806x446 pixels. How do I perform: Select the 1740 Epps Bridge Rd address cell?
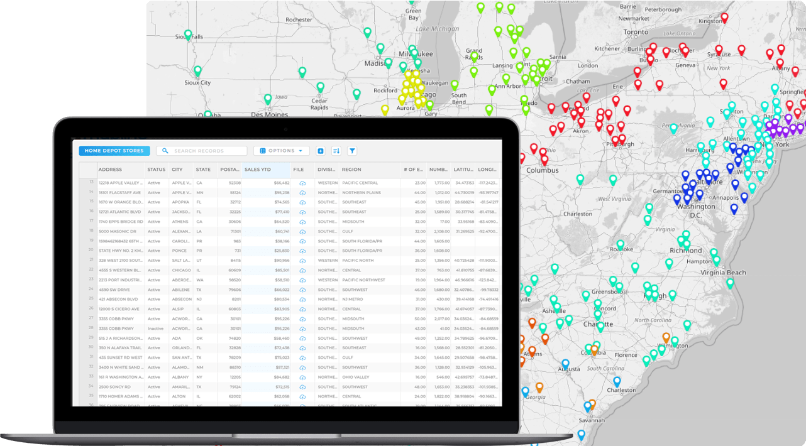[121, 222]
